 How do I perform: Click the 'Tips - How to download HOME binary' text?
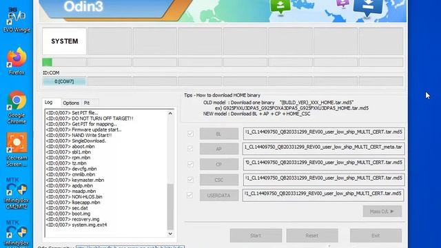tap(222, 95)
